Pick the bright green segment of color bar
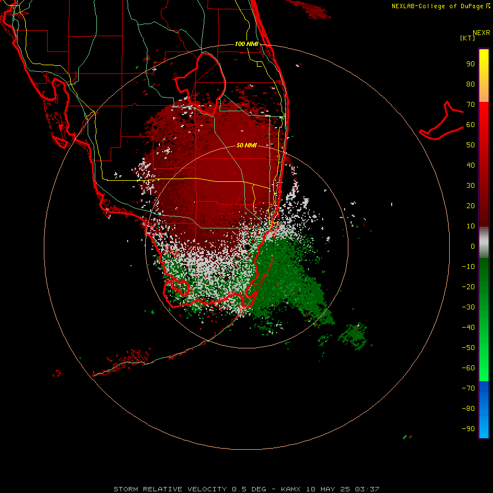 [484, 320]
